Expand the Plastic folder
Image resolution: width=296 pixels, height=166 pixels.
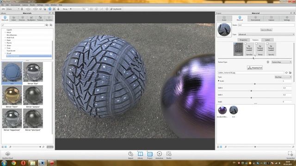click(5, 43)
